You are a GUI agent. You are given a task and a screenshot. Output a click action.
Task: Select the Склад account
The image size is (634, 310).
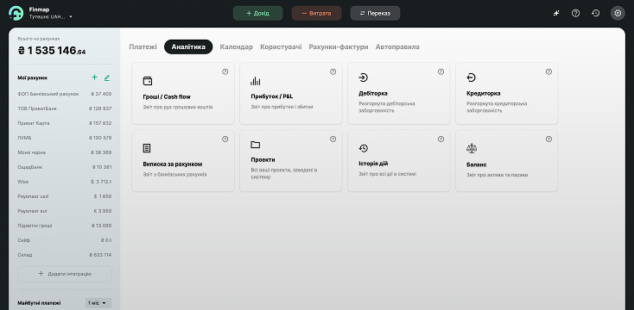(65, 255)
